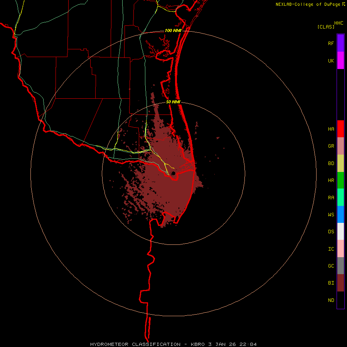Click the UK magenta legend swatch

pyautogui.click(x=340, y=61)
